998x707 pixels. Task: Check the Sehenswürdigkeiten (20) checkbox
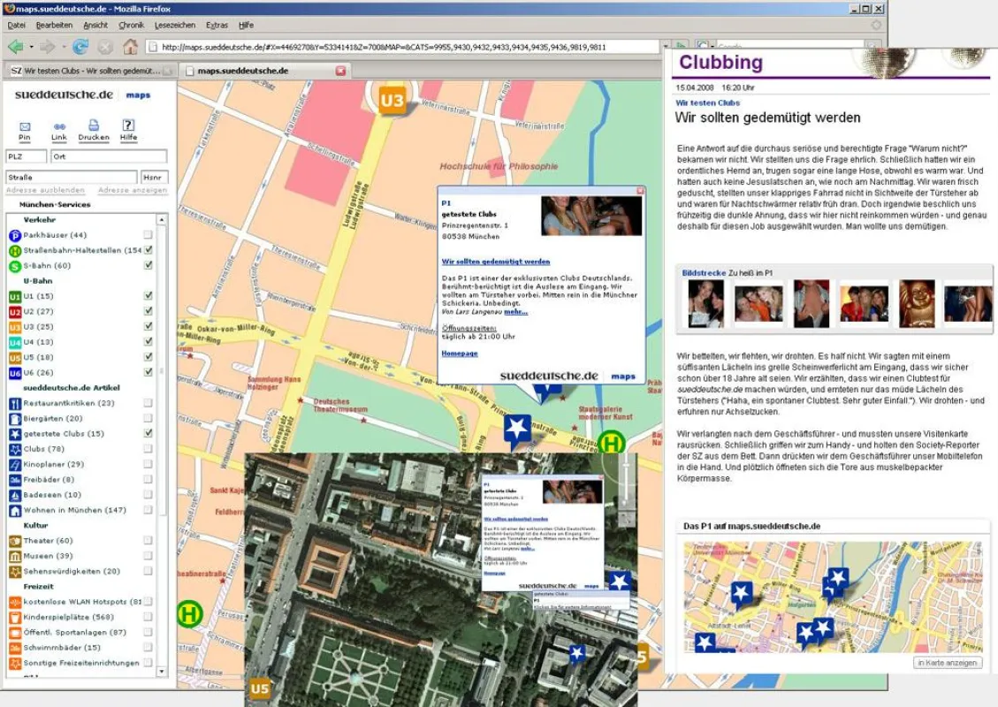pyautogui.click(x=149, y=571)
